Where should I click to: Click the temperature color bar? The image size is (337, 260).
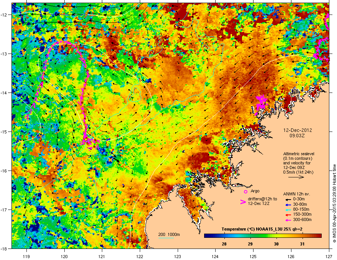(x=263, y=236)
